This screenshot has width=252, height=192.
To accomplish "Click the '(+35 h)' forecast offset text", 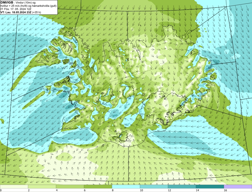I will click(x=37, y=12).
